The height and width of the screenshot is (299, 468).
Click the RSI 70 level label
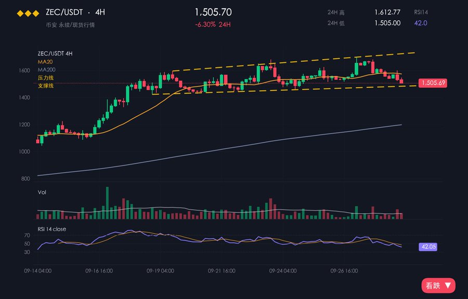(27, 236)
